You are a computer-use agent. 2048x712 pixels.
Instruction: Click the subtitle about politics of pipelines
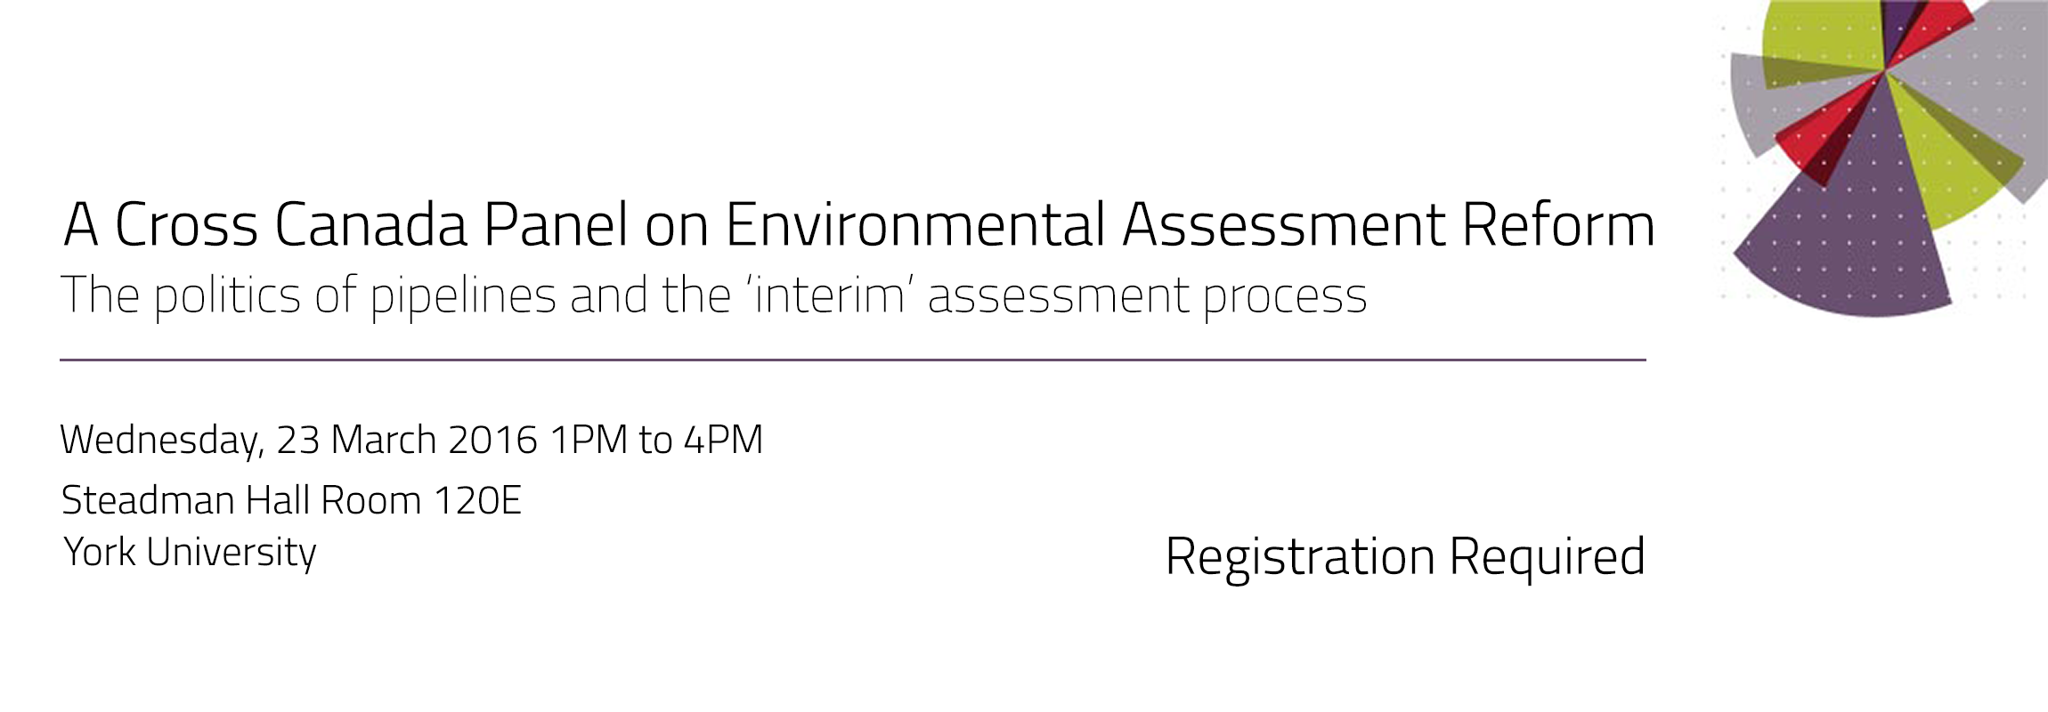tap(714, 296)
